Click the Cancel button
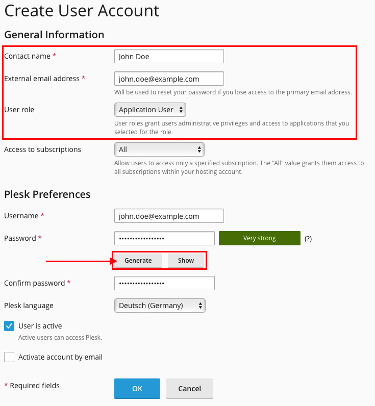Viewport: 375px width, 406px height. pos(189,389)
